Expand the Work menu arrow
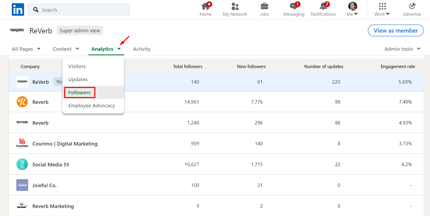The width and height of the screenshot is (430, 216). (x=388, y=14)
